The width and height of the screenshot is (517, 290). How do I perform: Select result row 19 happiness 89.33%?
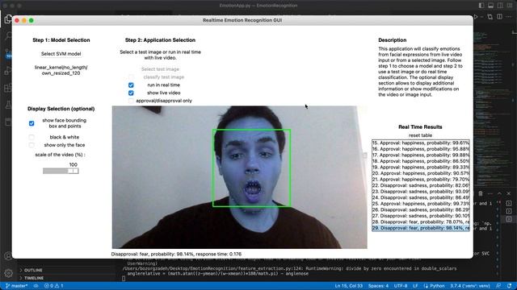(420, 168)
